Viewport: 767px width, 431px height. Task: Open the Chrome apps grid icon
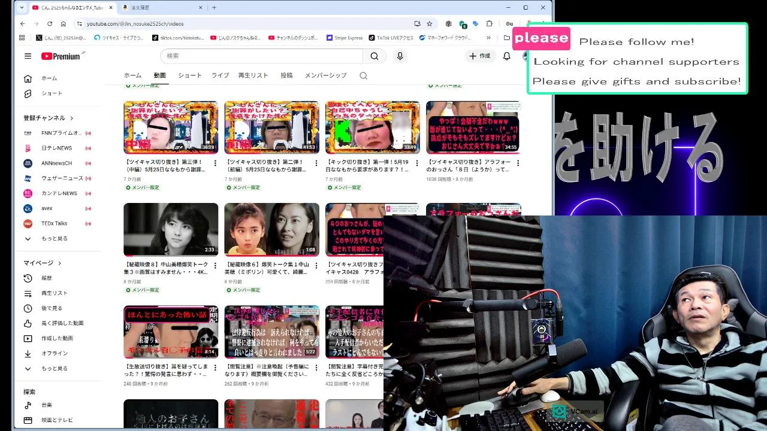(x=22, y=38)
